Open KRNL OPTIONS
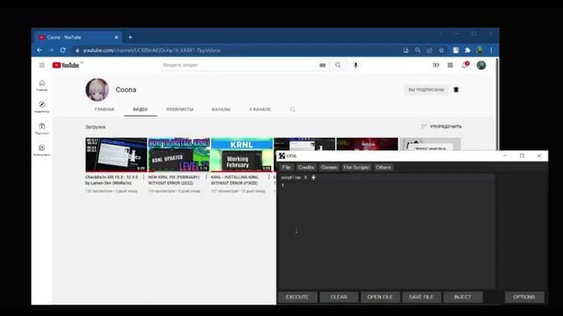 tap(524, 297)
